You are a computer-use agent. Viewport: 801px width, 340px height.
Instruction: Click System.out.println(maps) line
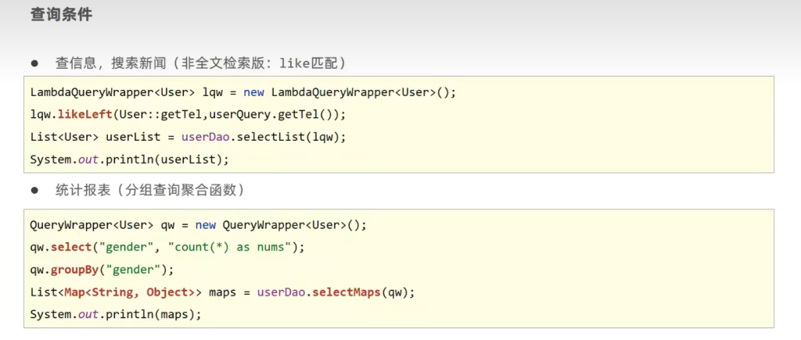click(116, 314)
